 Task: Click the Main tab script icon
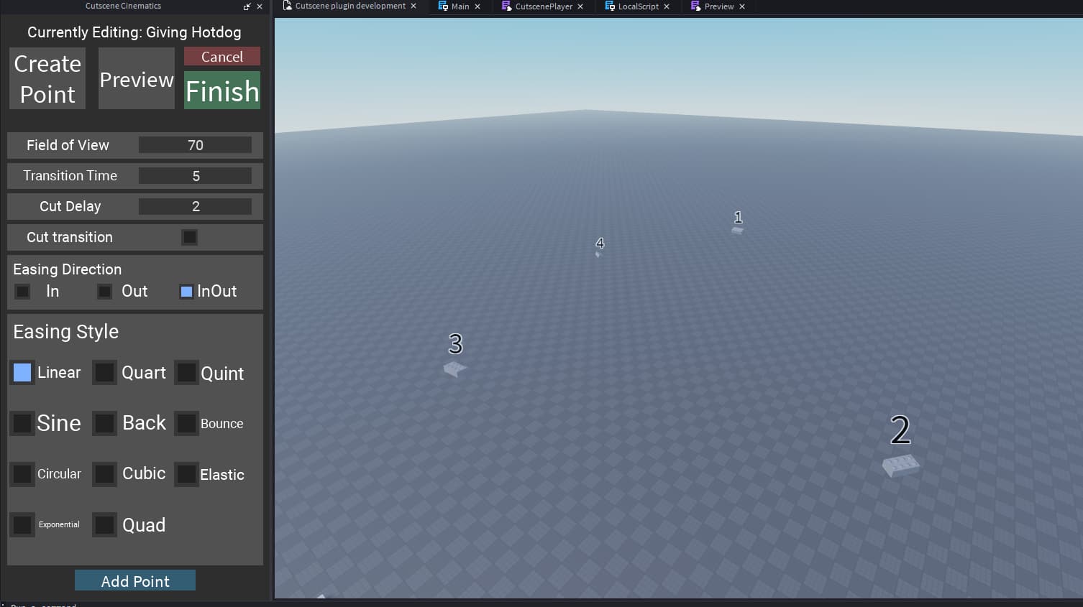443,6
